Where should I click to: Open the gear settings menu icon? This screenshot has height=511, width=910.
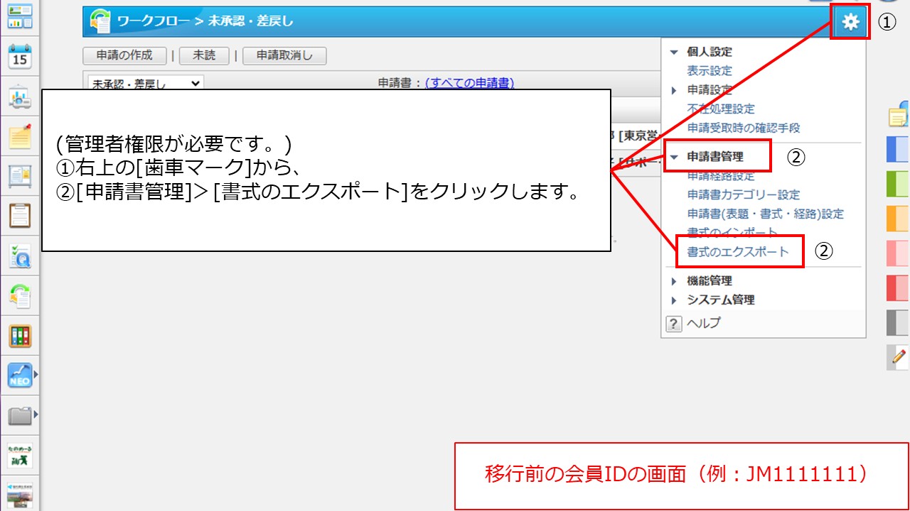point(850,23)
